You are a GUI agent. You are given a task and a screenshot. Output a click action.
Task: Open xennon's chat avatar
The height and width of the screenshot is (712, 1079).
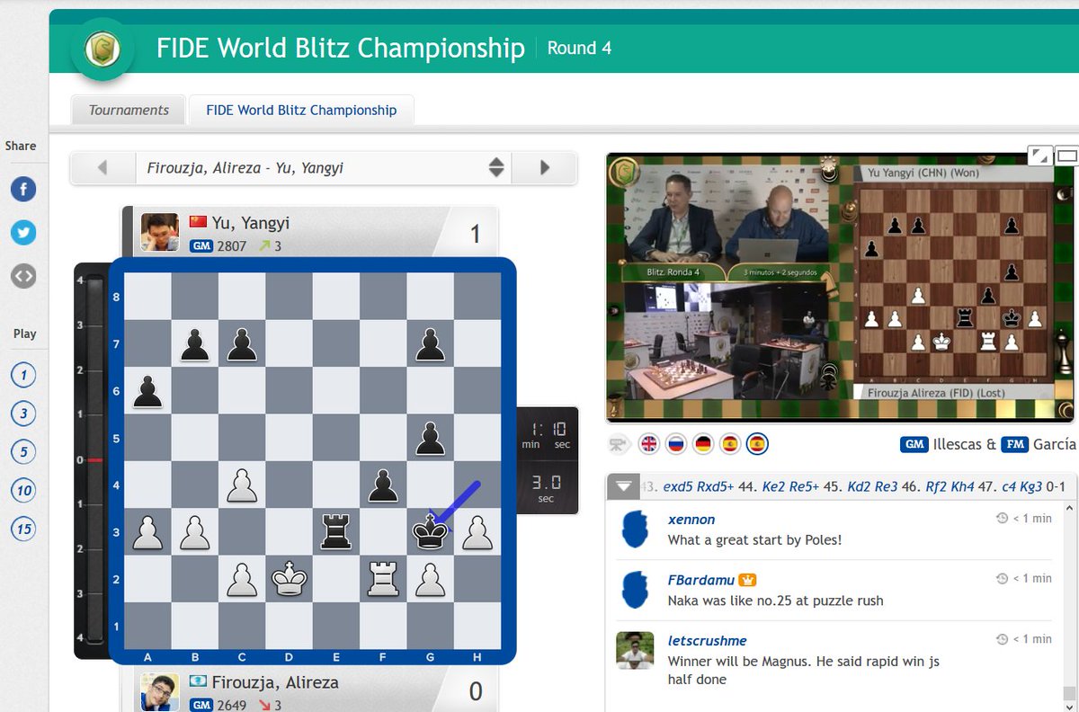tap(637, 530)
